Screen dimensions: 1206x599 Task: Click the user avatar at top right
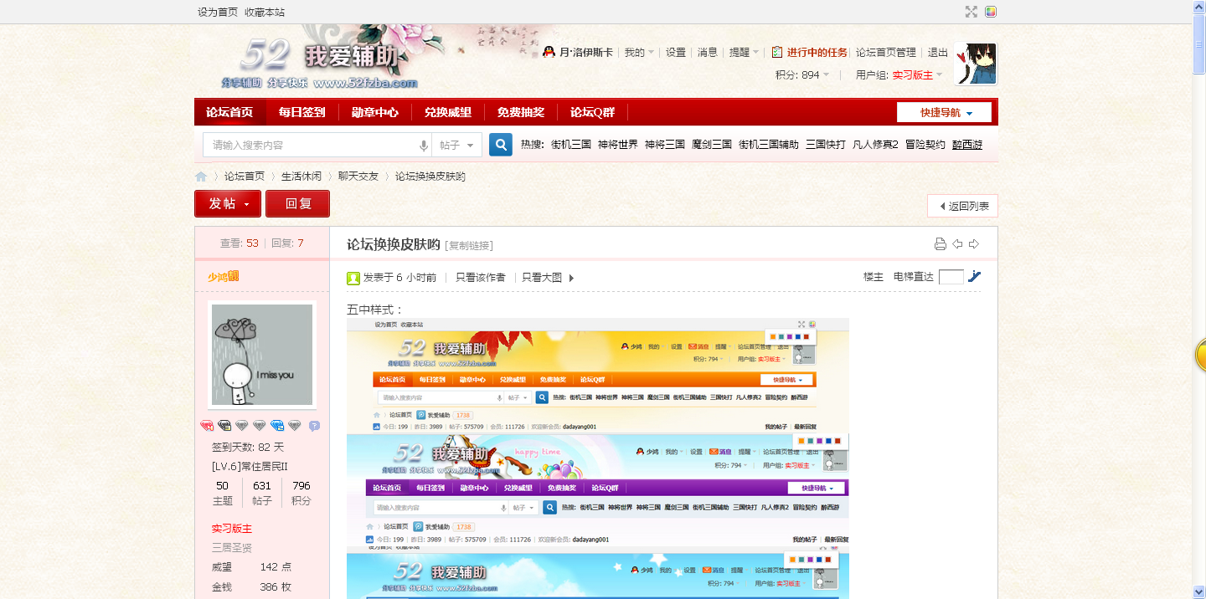click(x=976, y=64)
